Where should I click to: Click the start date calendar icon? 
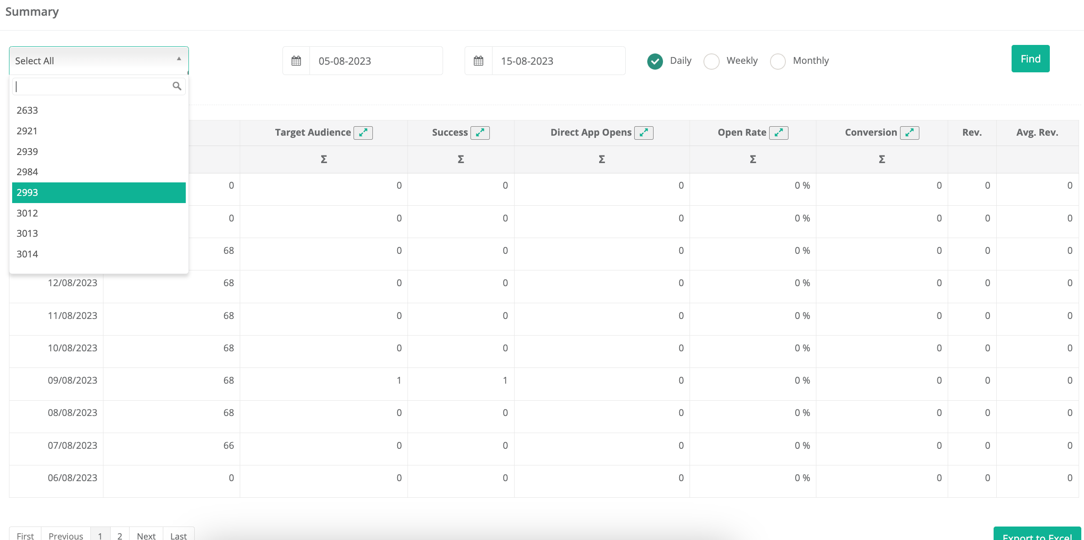(296, 61)
